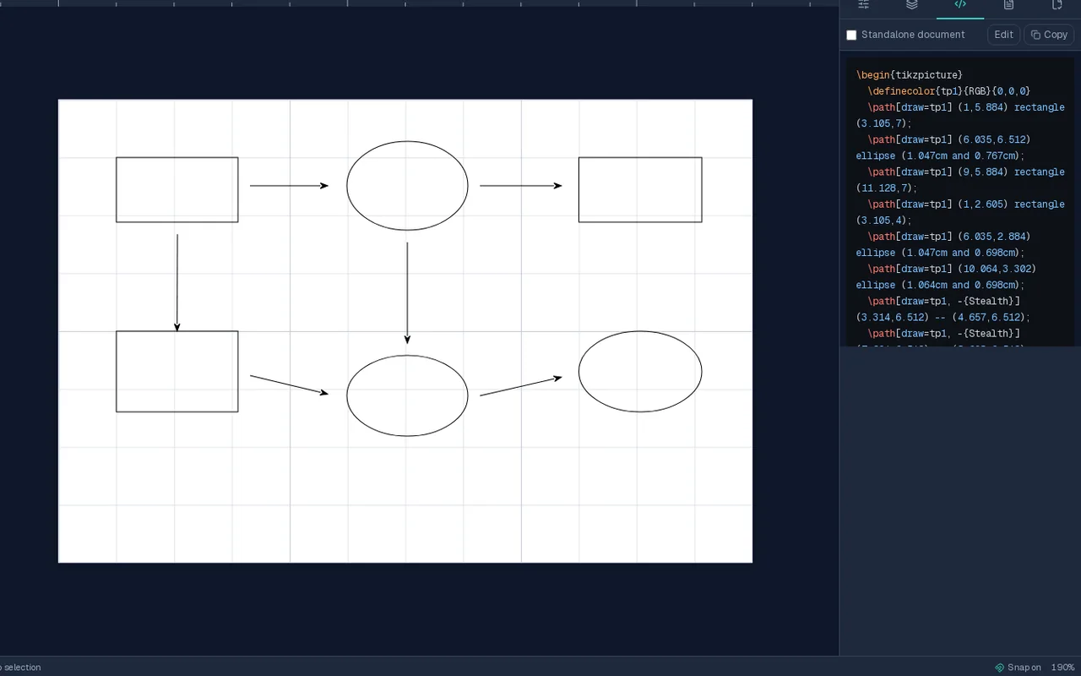Screen dimensions: 1081x676
Task: Select the top-right rectangle shape
Action: click(640, 189)
